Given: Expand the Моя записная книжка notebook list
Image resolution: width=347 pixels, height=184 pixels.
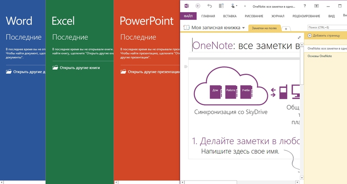Looking at the screenshot, I should point(243,28).
